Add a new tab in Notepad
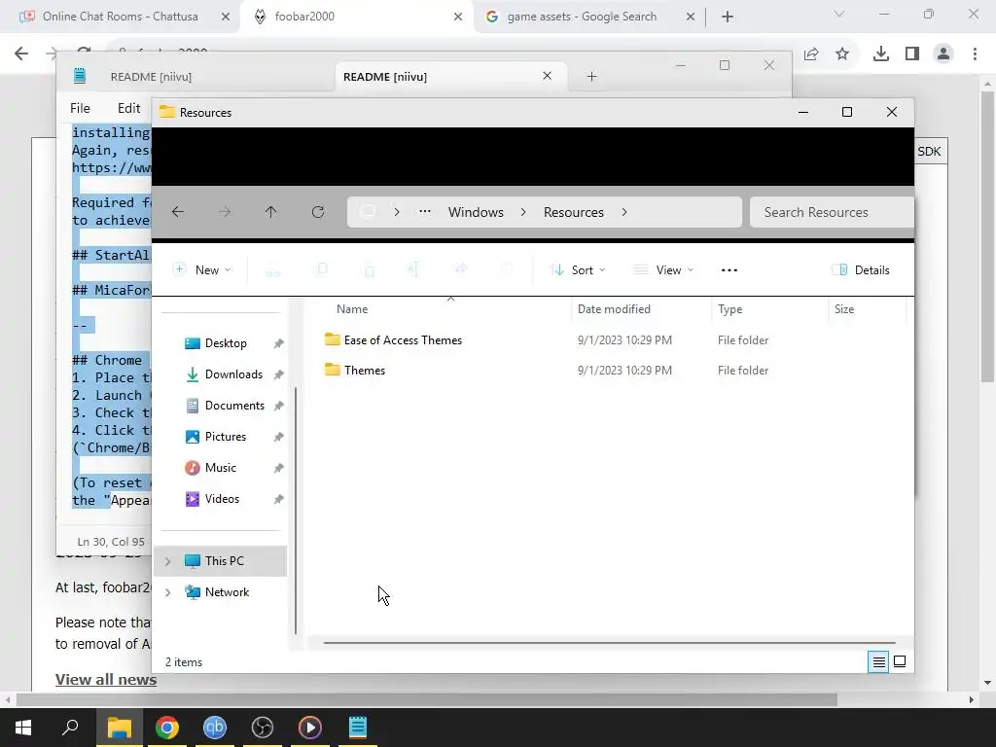Viewport: 996px width, 747px height. 591,77
